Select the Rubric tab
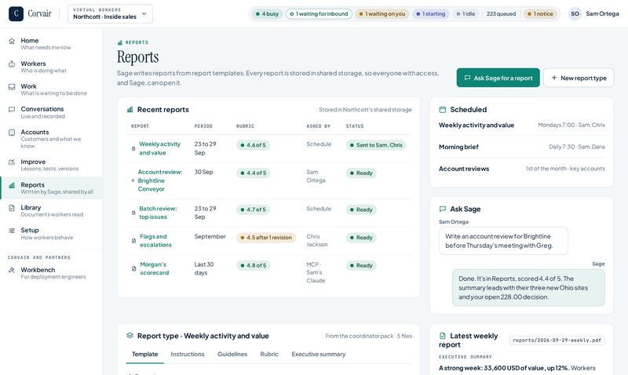This screenshot has width=628, height=375. 269,354
